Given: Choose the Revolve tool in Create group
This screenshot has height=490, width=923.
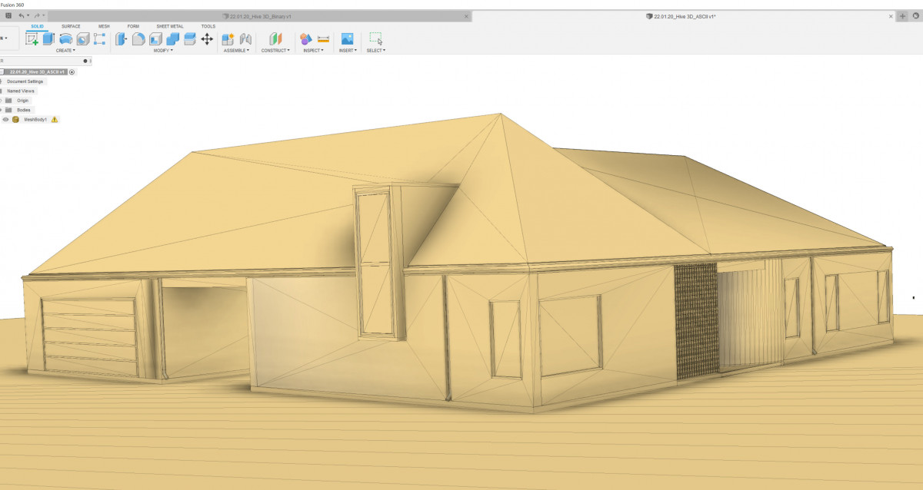Looking at the screenshot, I should 66,38.
